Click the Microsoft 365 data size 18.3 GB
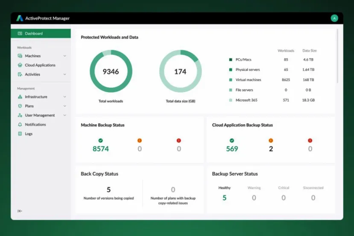The image size is (354, 236). pos(308,100)
